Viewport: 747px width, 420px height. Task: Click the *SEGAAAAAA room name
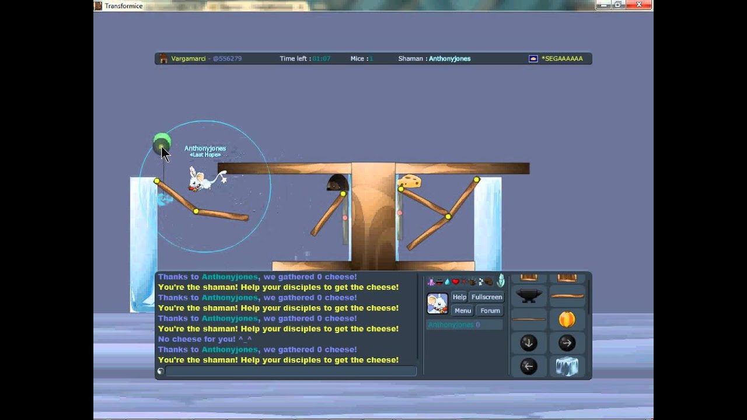click(x=562, y=58)
